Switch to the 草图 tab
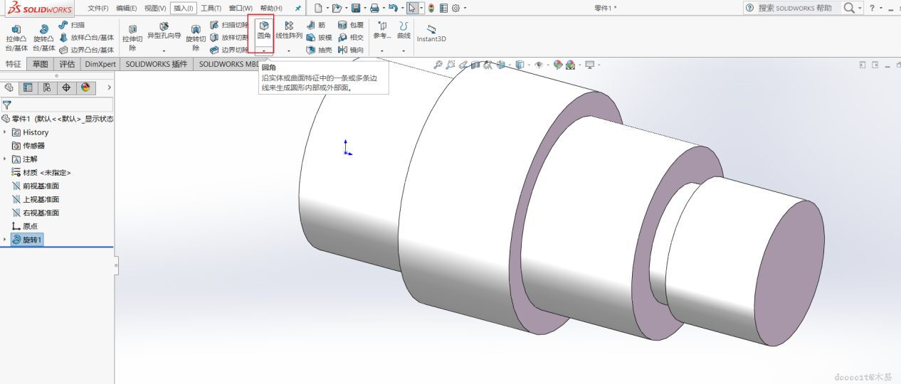 tap(41, 64)
